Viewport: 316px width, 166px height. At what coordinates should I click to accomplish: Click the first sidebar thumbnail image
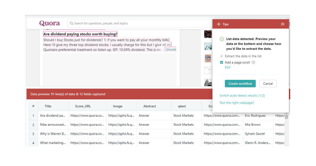click(x=208, y=34)
